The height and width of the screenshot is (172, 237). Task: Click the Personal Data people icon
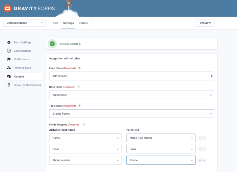[x=9, y=68]
